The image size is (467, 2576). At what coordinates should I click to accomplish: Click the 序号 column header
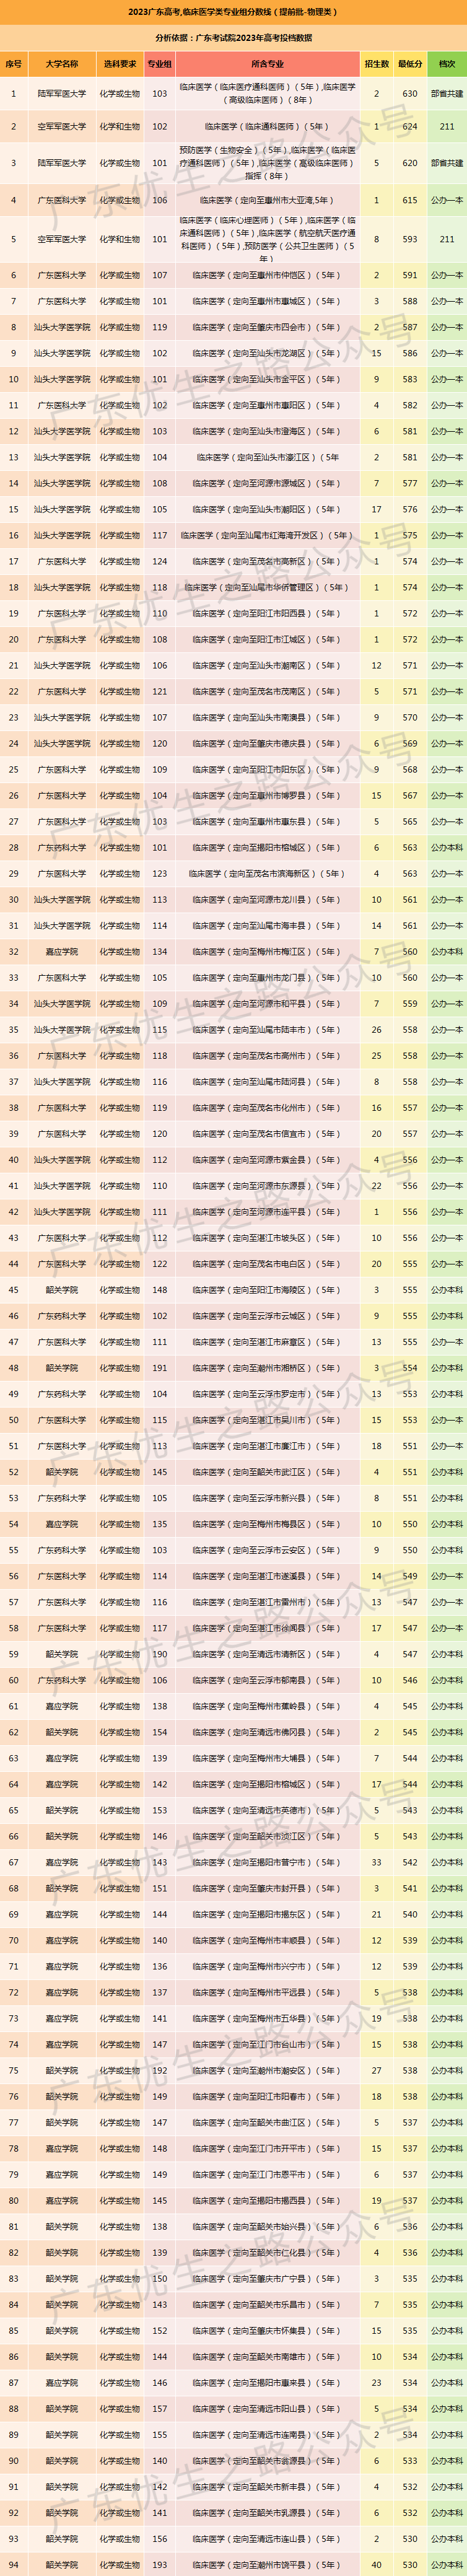coord(13,63)
